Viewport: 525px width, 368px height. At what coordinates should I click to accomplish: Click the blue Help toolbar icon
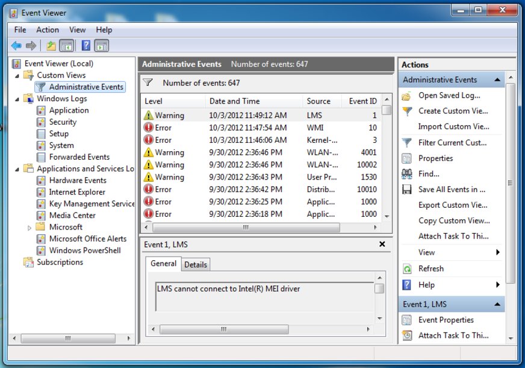[86, 46]
